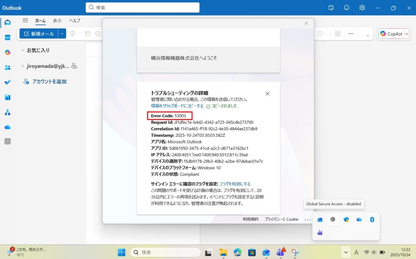Expand the jiroyamada account folder tree

coord(23,66)
